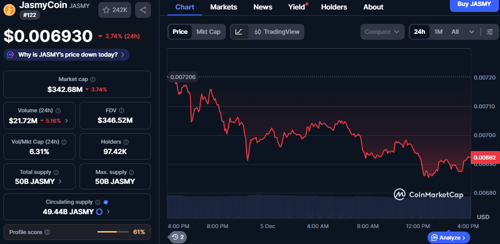The height and width of the screenshot is (244, 500).
Task: Click the circulating supply verified badge
Action: (x=106, y=202)
